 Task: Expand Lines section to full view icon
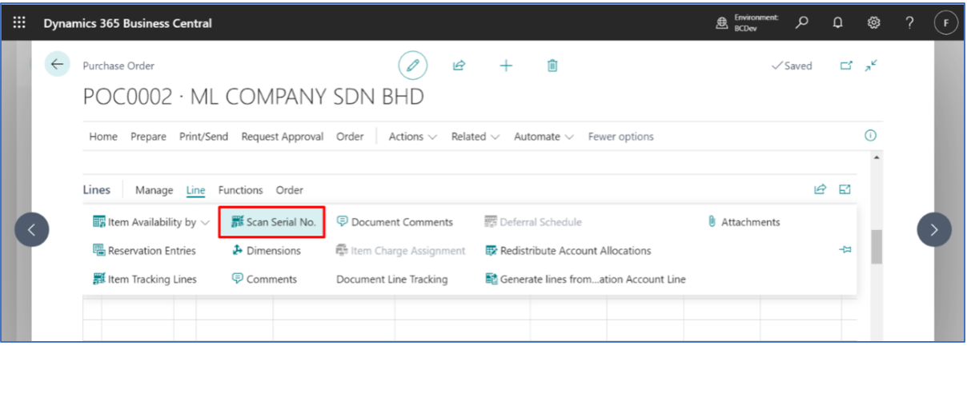coord(845,189)
